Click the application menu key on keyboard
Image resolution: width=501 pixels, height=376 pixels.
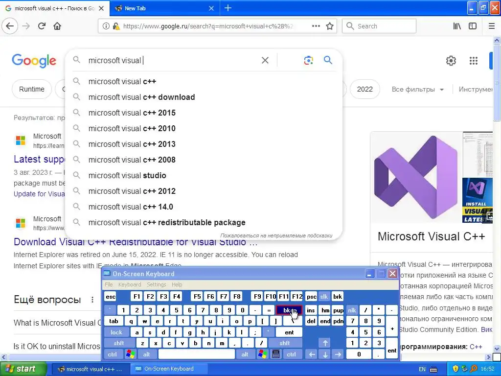[x=276, y=354]
